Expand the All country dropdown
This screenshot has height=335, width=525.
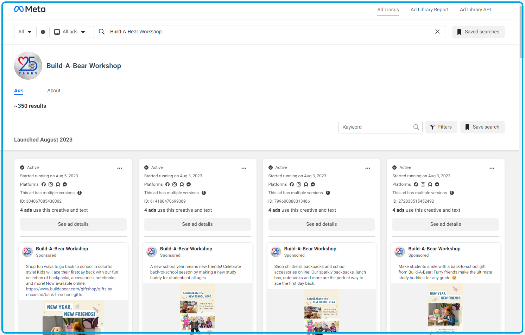pos(25,32)
